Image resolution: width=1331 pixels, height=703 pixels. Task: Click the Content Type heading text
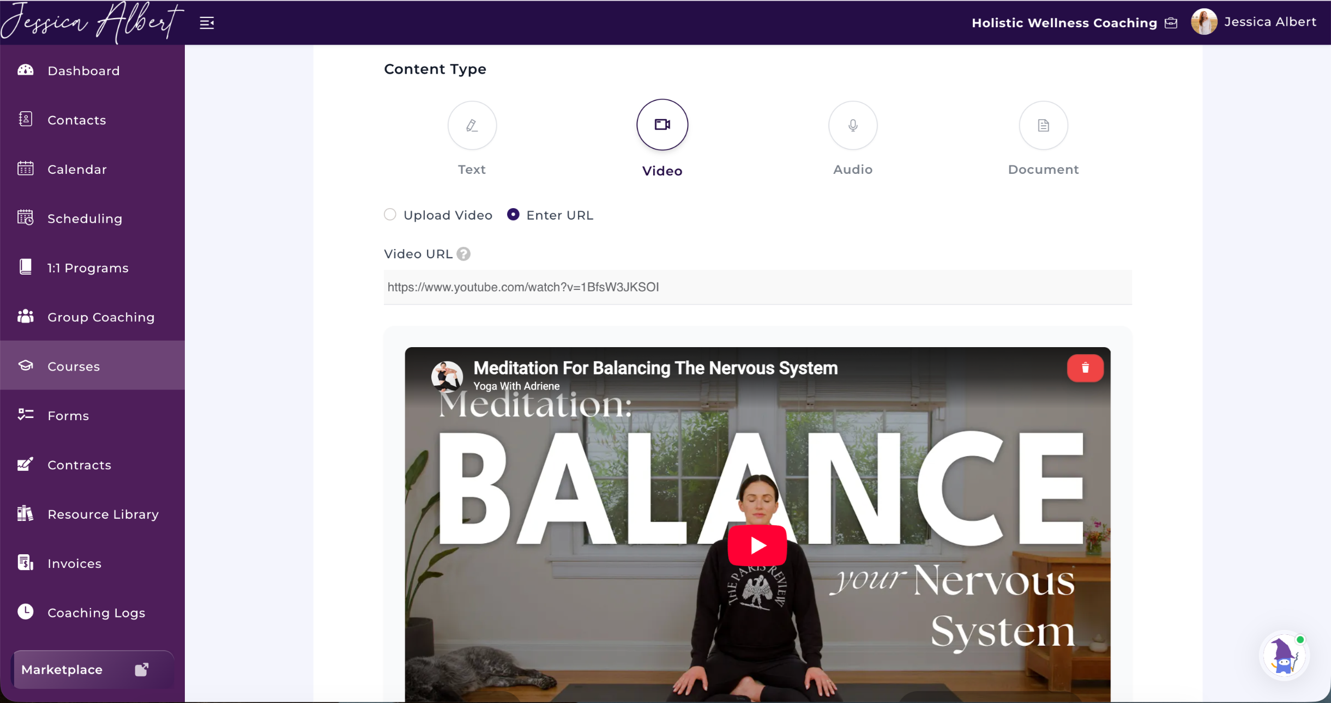pyautogui.click(x=435, y=69)
